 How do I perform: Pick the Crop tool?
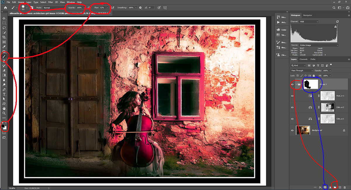4,37
